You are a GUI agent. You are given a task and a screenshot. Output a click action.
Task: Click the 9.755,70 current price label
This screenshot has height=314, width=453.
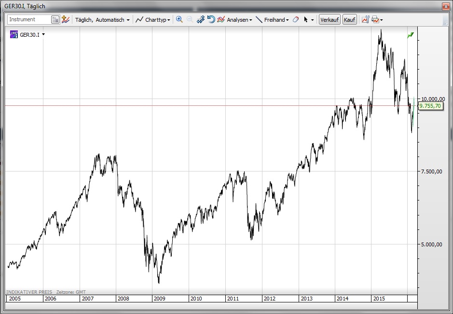430,106
